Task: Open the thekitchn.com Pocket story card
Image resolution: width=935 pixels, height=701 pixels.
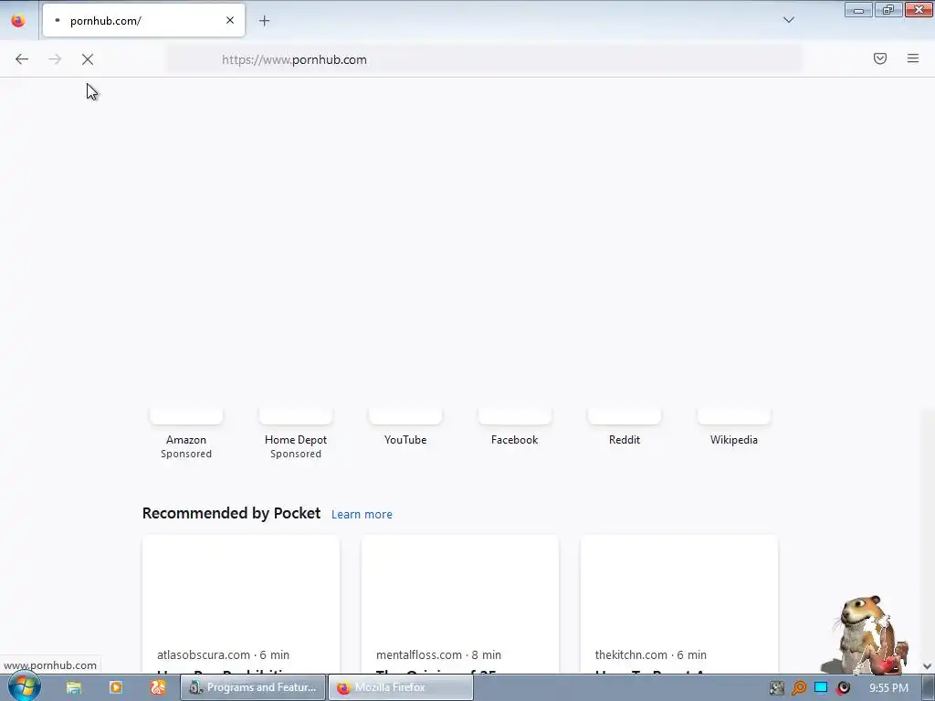Action: (679, 604)
